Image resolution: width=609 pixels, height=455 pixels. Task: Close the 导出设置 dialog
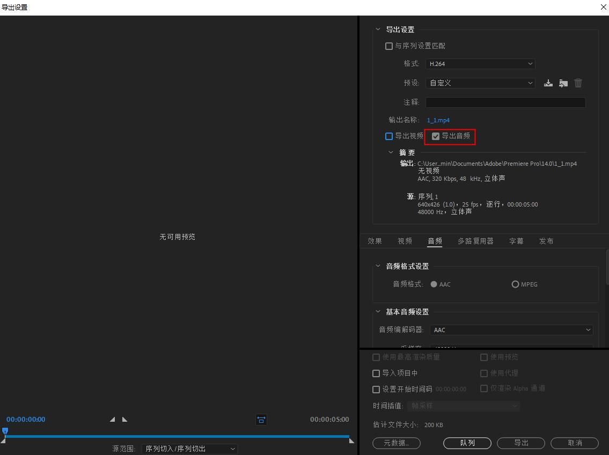pyautogui.click(x=604, y=8)
